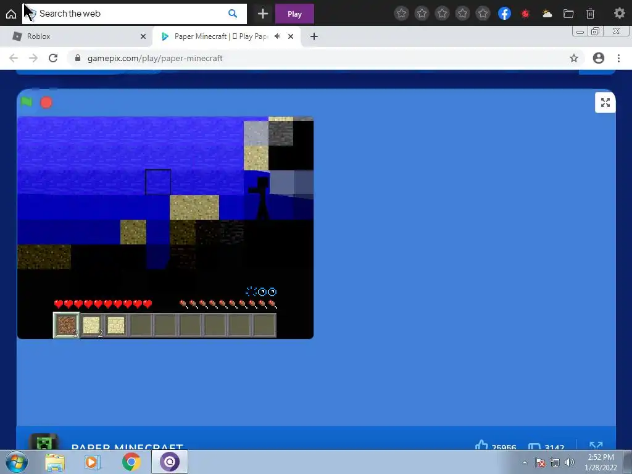The image size is (632, 474).
Task: Open the settings gear icon
Action: [x=619, y=14]
